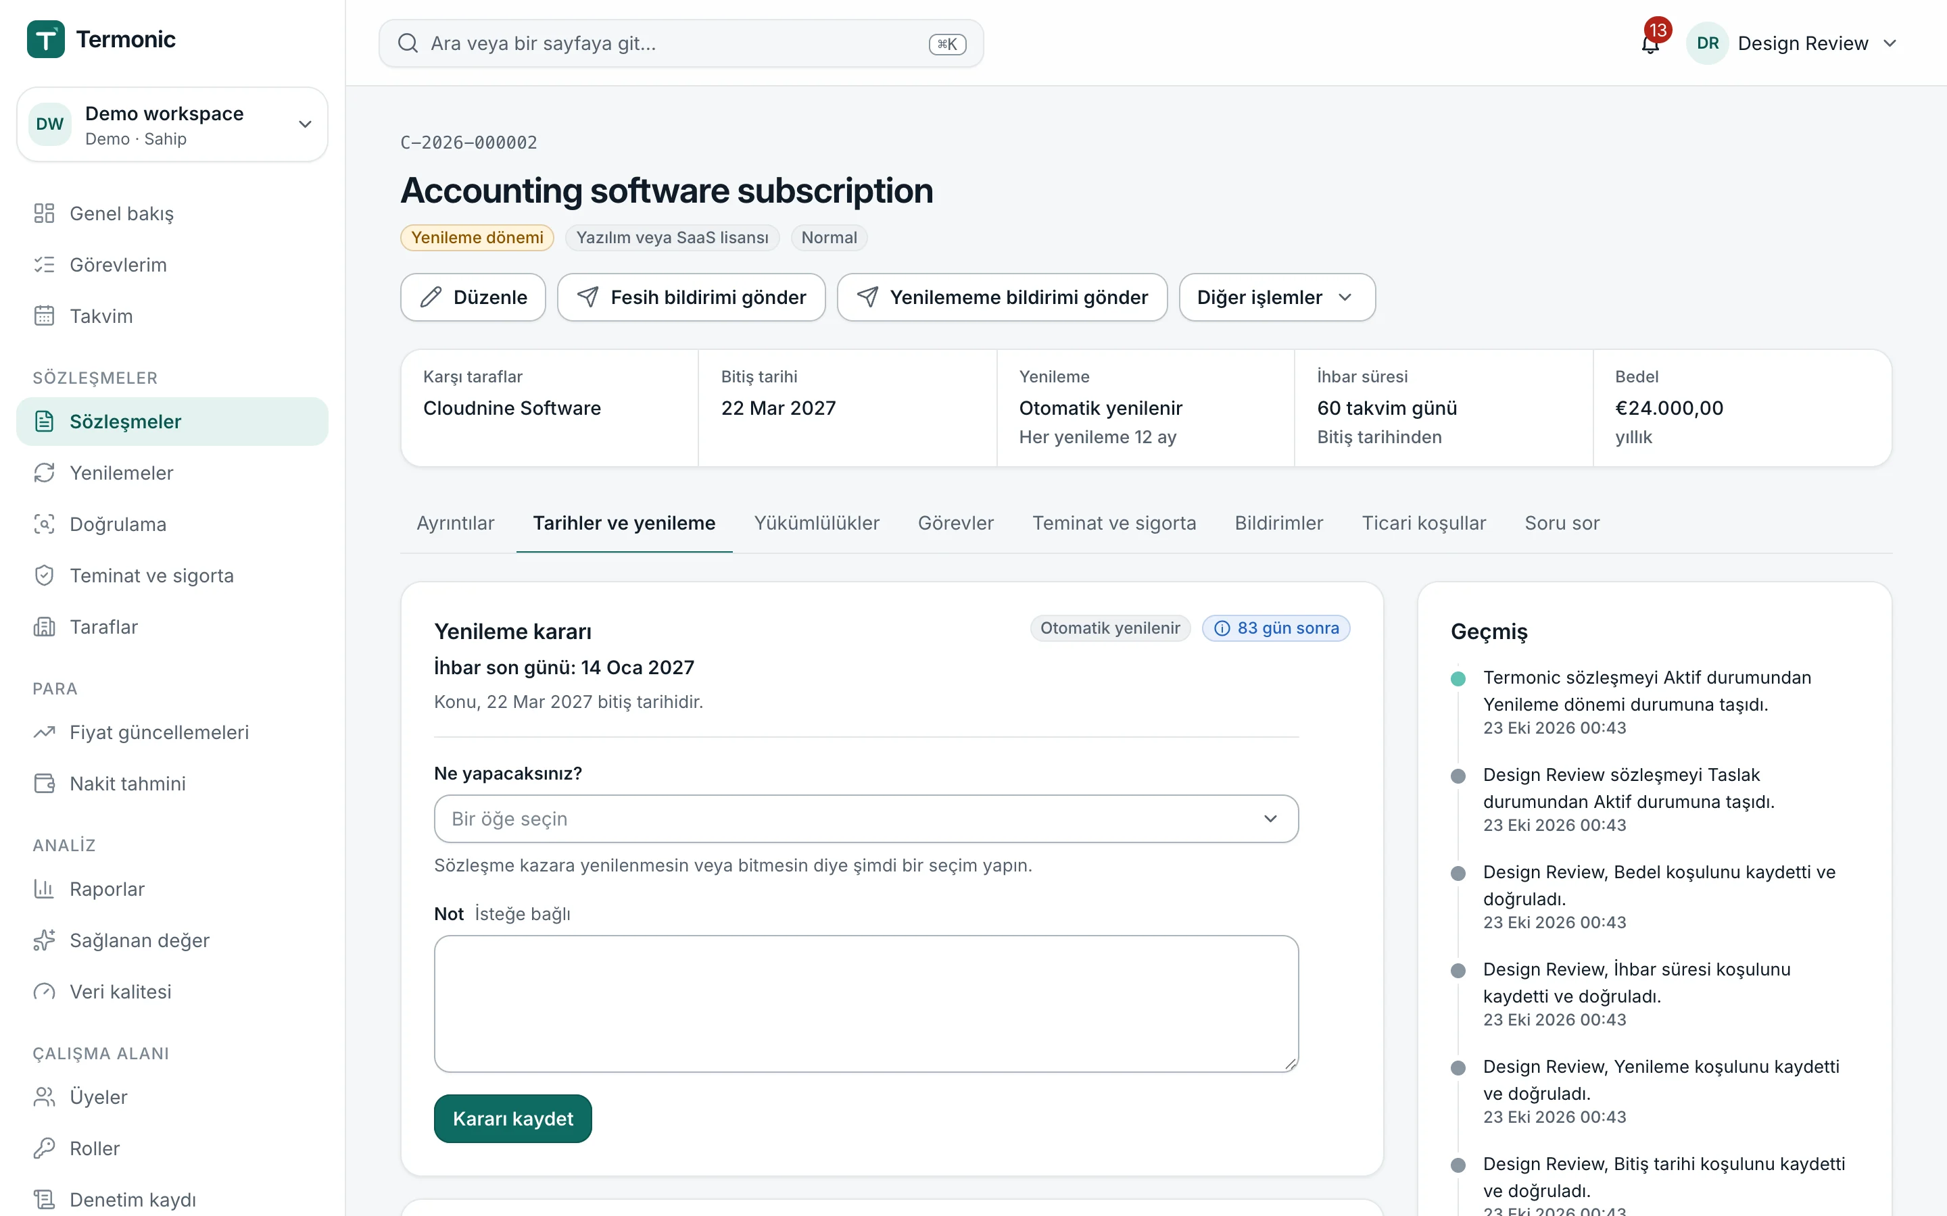Switch to the Ticari koşullar tab
Viewport: 1947px width, 1216px height.
(x=1423, y=524)
